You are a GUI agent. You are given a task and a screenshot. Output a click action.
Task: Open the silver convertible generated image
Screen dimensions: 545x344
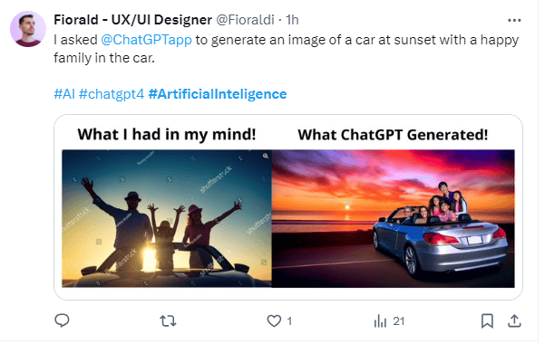(394, 218)
